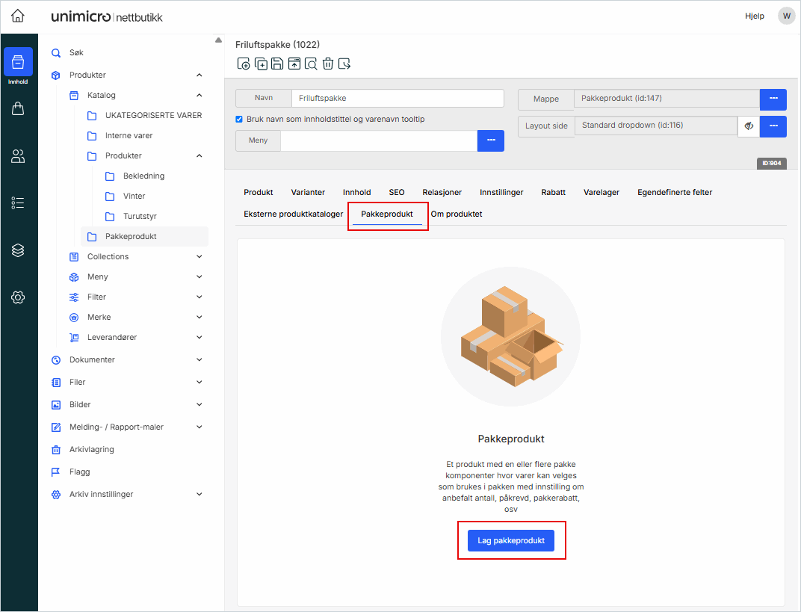
Task: Open the home icon at top left
Action: click(x=18, y=16)
